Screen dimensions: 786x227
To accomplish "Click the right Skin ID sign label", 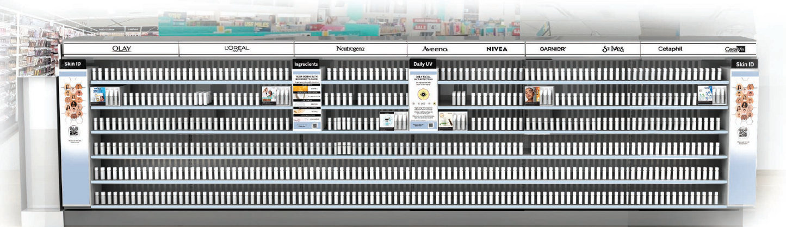I will click(x=745, y=64).
